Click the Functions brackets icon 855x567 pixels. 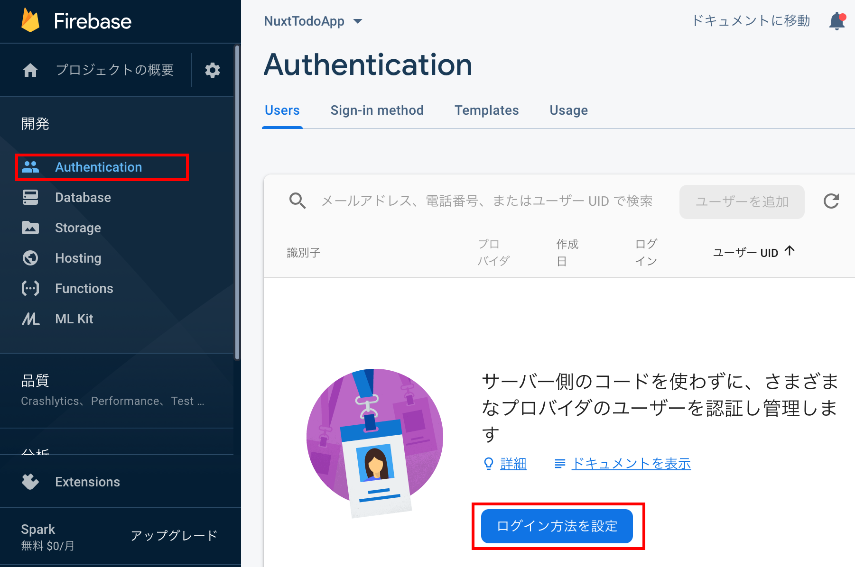[x=30, y=288]
